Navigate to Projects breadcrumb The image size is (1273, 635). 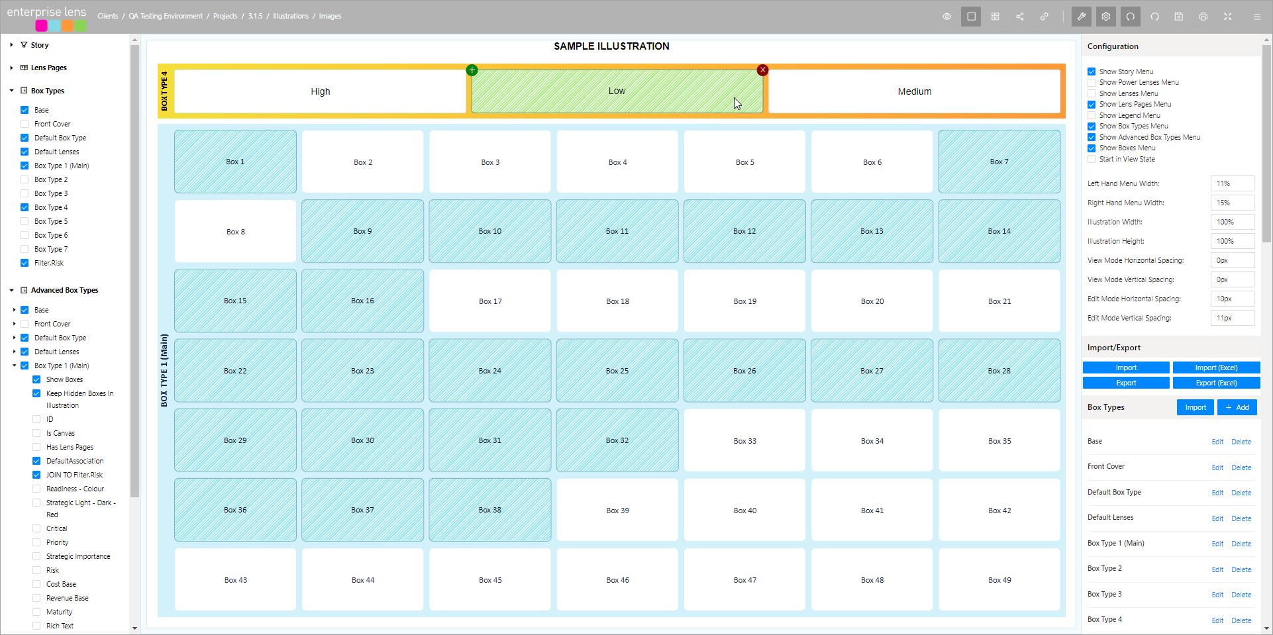tap(225, 17)
